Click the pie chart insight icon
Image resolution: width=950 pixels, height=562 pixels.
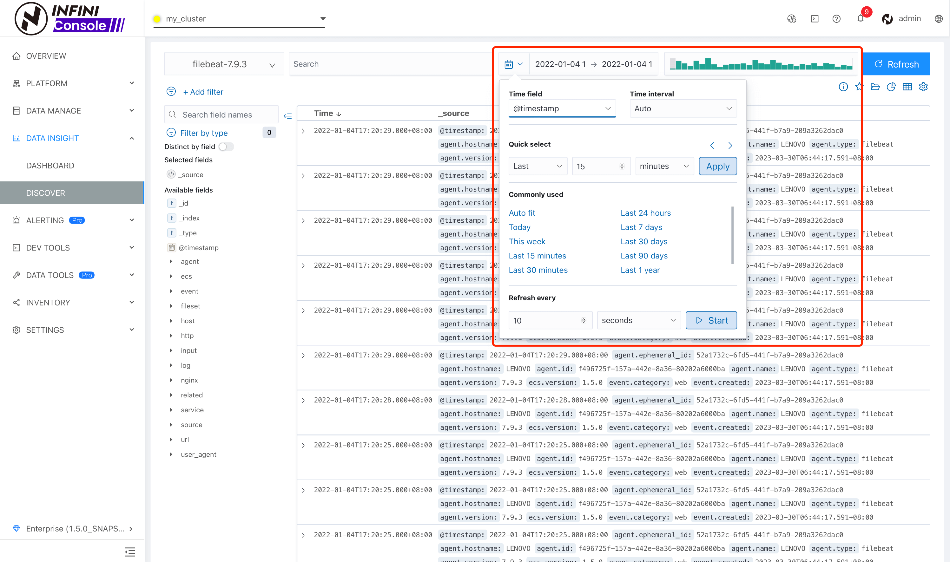(891, 87)
